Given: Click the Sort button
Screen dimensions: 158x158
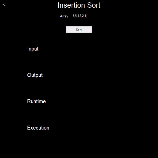Looking at the screenshot, I should pyautogui.click(x=79, y=30).
